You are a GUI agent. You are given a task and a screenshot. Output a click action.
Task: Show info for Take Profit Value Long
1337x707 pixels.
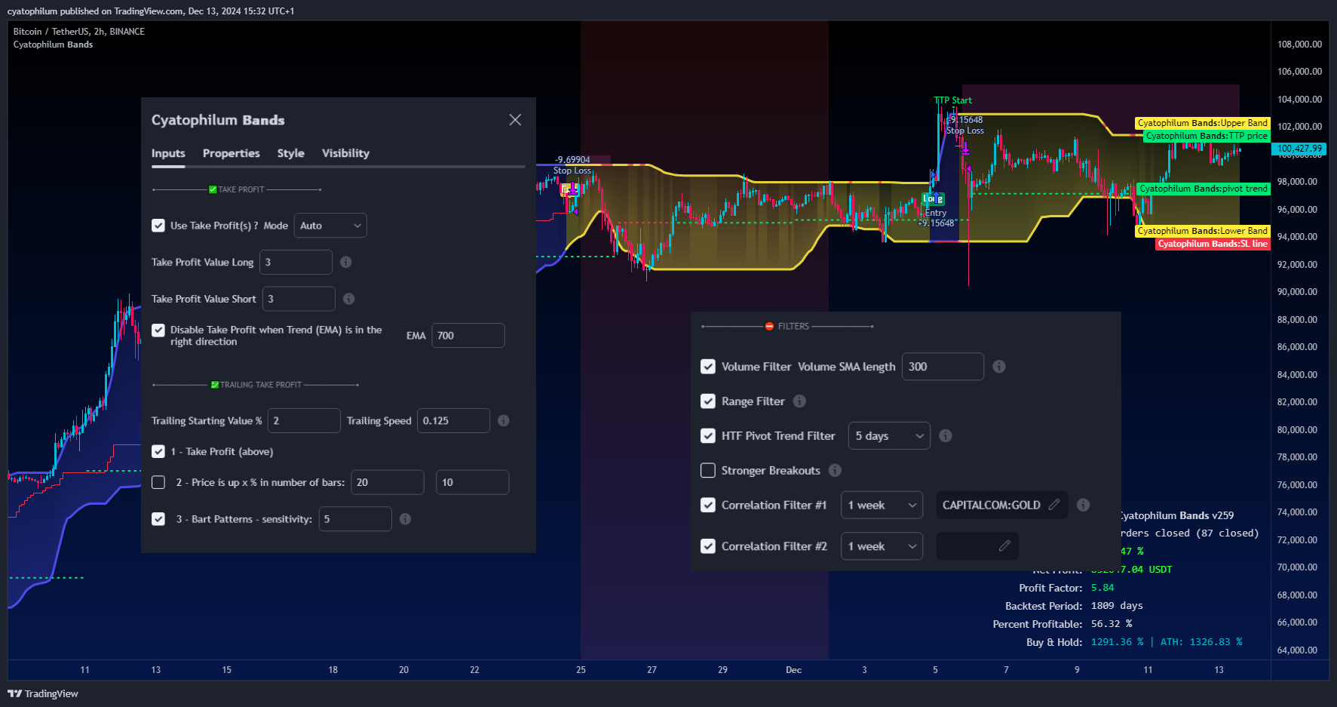tap(346, 263)
